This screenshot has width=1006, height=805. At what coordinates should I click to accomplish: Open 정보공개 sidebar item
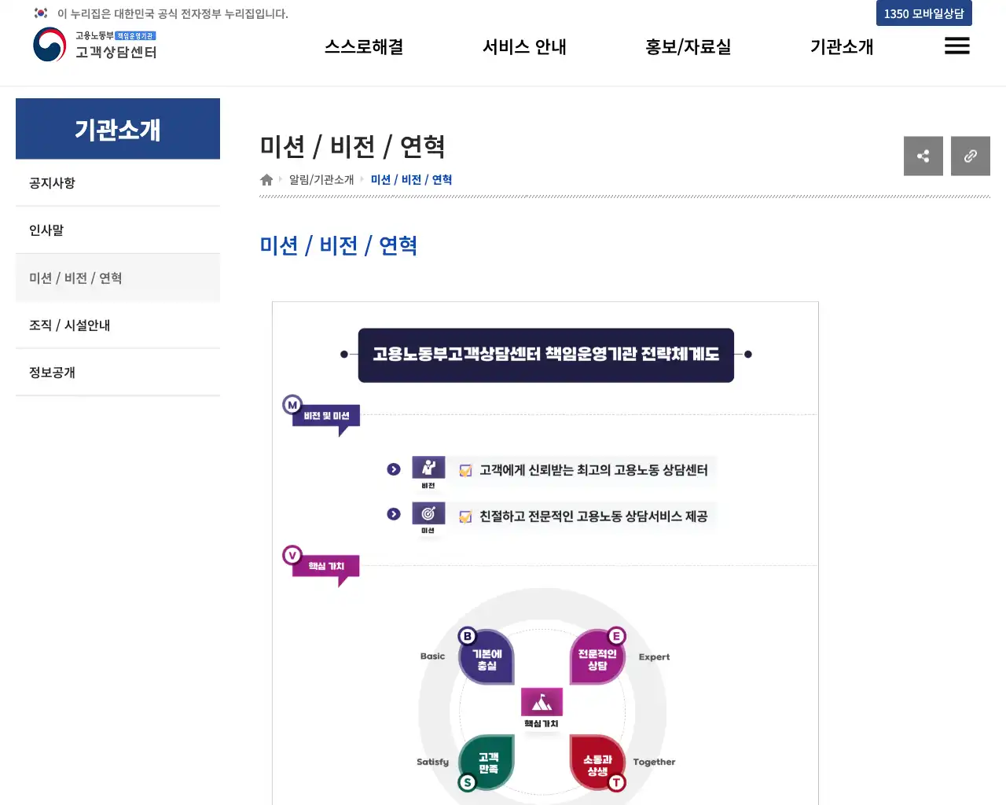(52, 373)
